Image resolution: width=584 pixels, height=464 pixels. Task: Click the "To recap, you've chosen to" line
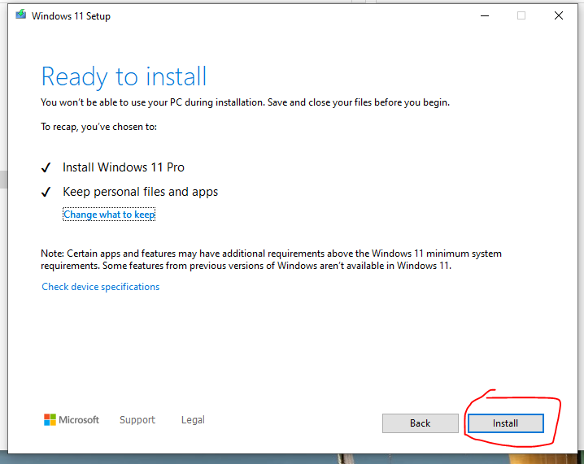point(98,127)
